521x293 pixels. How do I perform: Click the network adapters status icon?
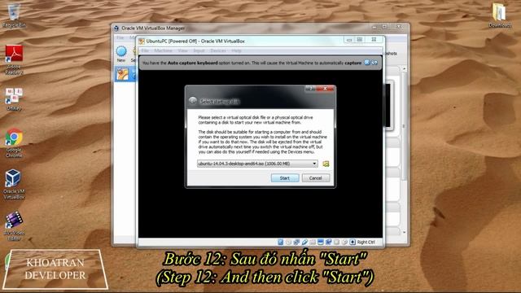296,243
